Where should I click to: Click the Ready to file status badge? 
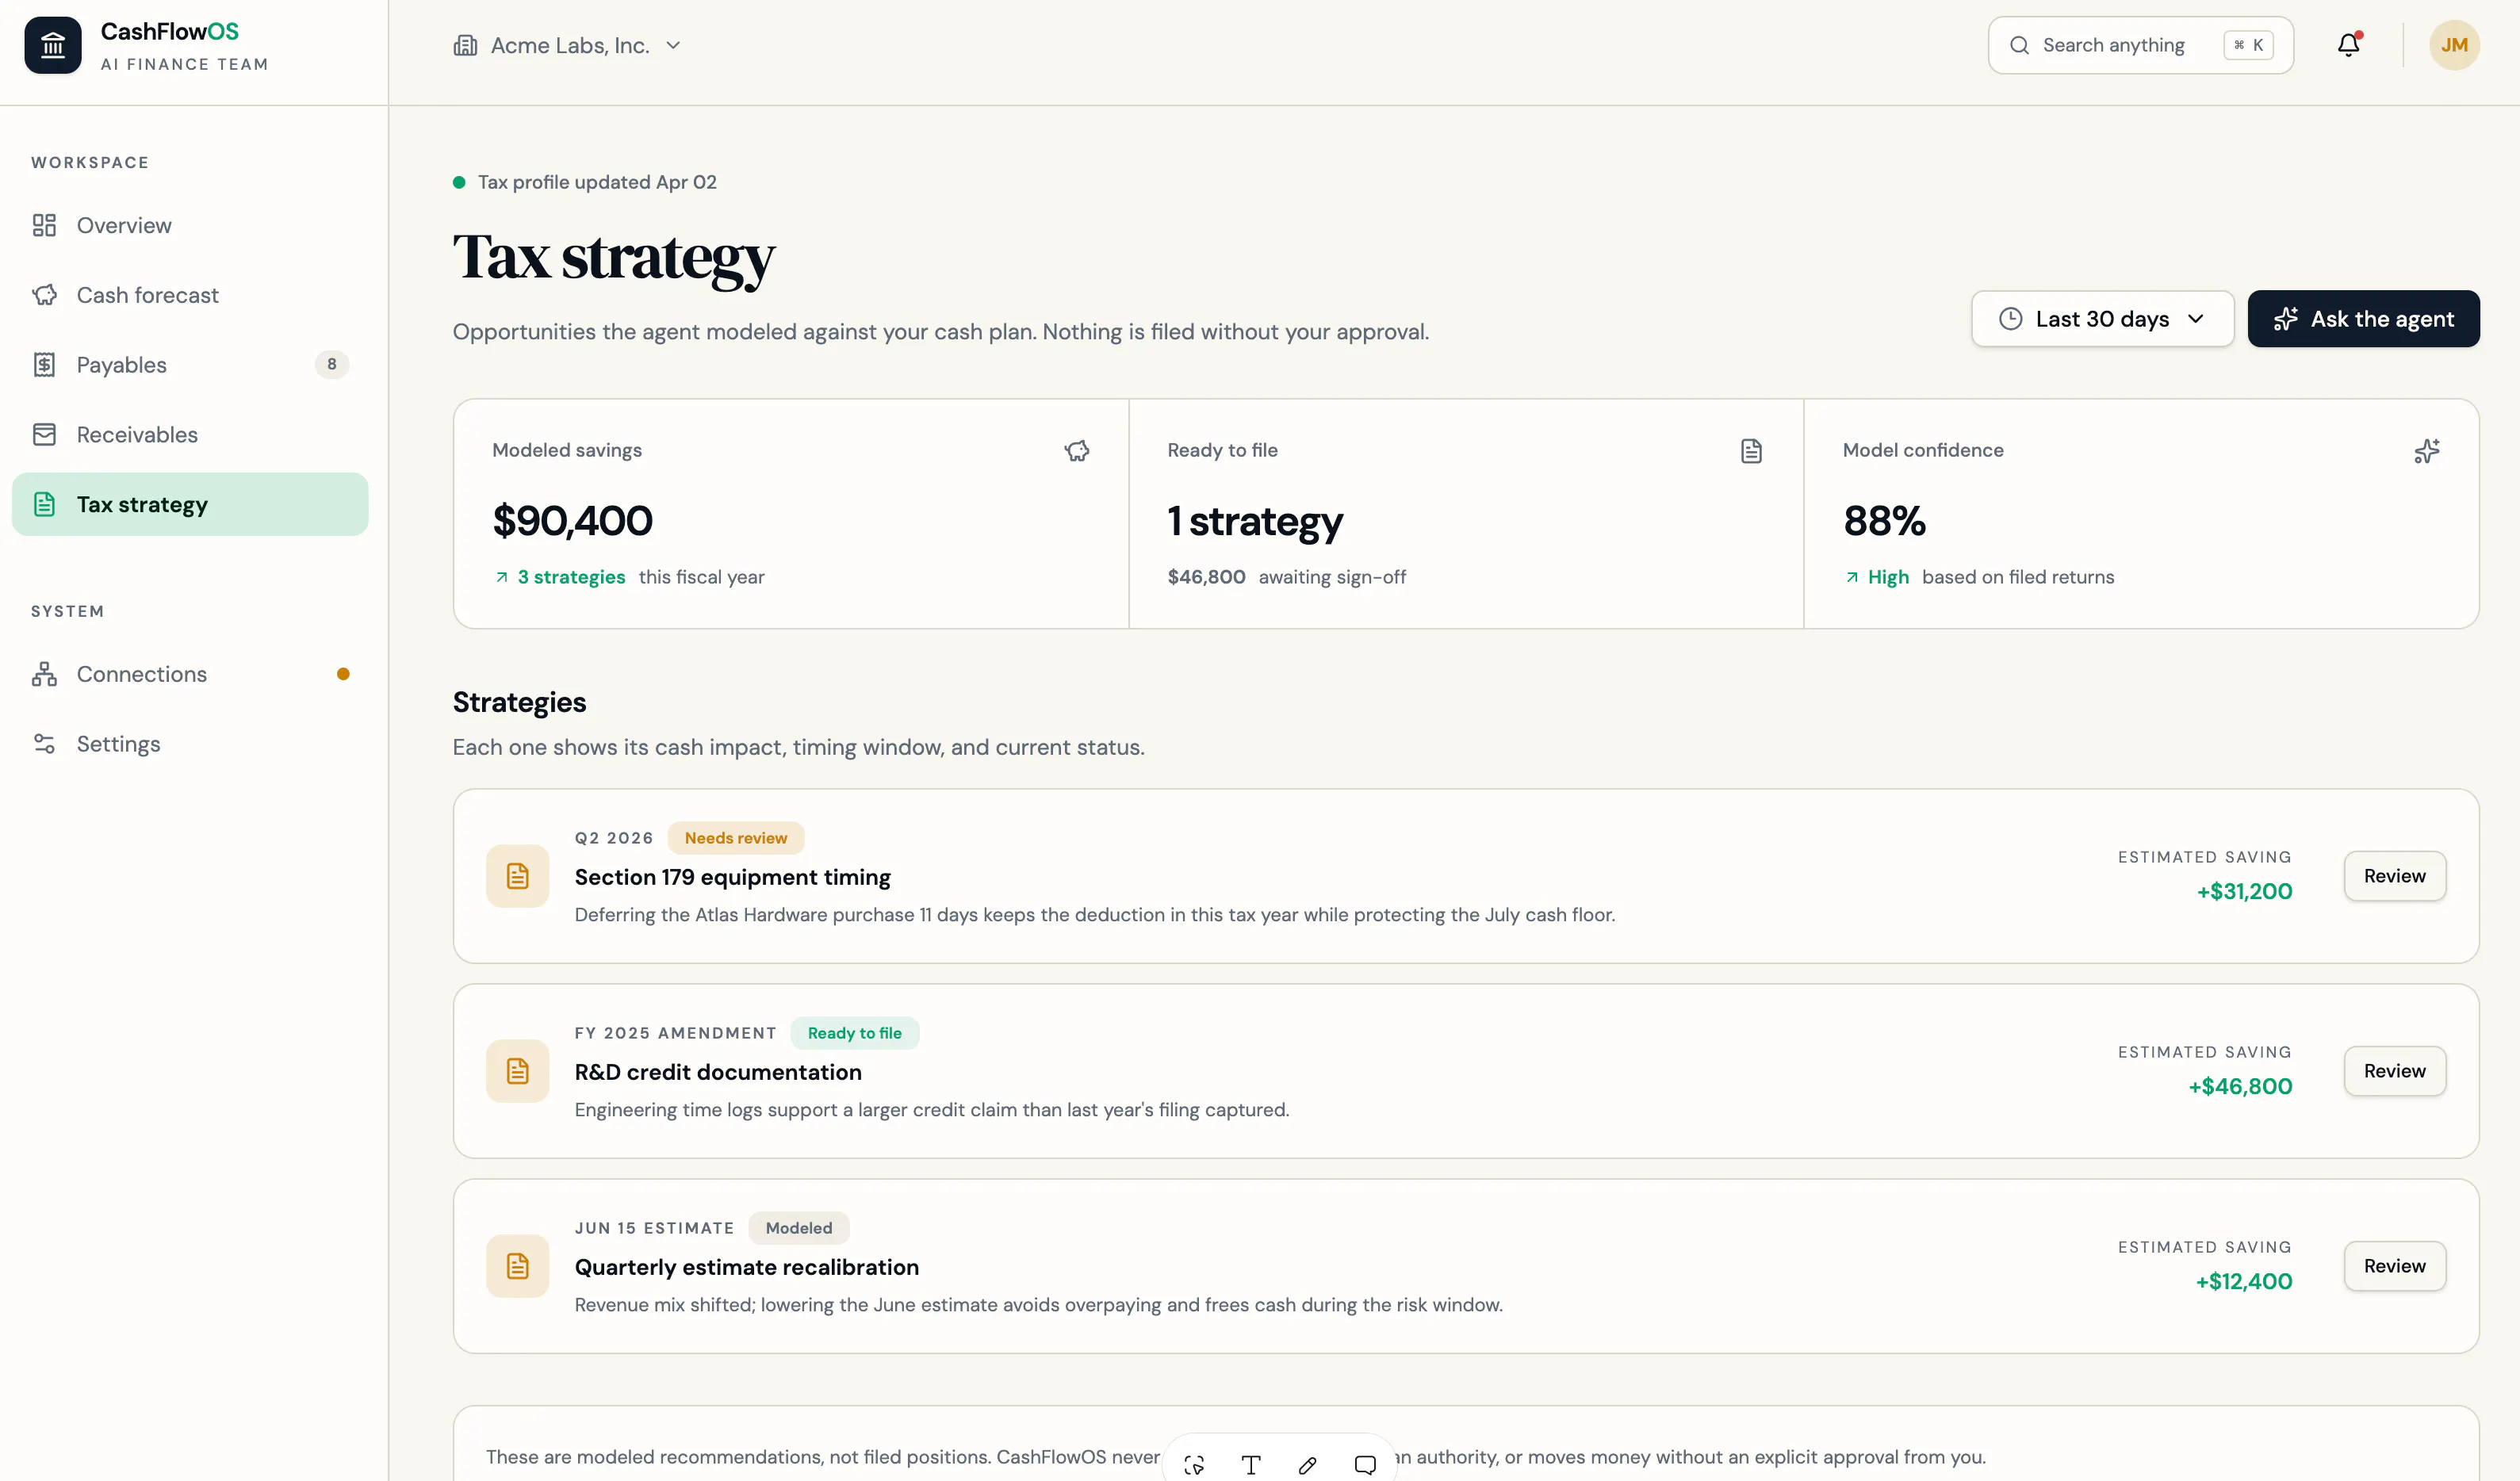(855, 1033)
